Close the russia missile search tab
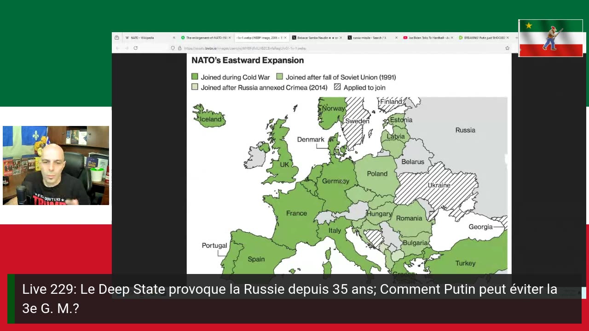The height and width of the screenshot is (331, 589). (397, 38)
